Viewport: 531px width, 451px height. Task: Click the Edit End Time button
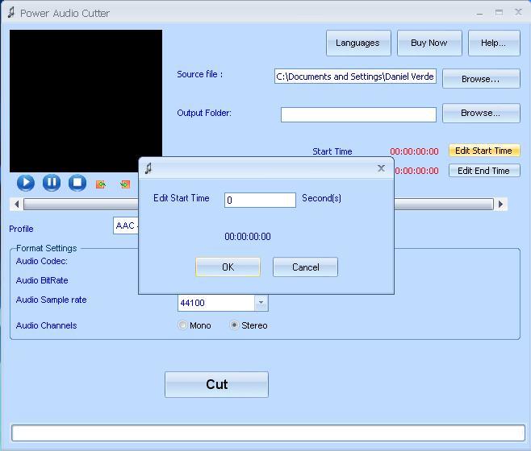[484, 171]
